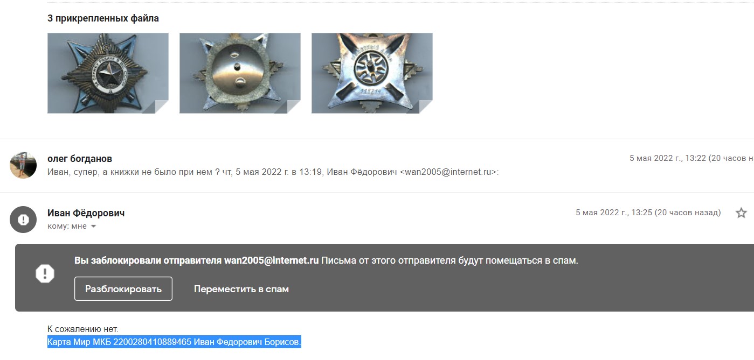
Task: Click the 'К сожалению нет.' message text
Action: 82,329
